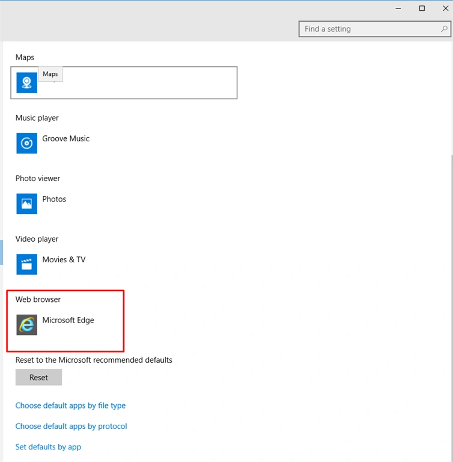This screenshot has width=453, height=462.
Task: Click the Groove Music app icon
Action: click(x=27, y=143)
